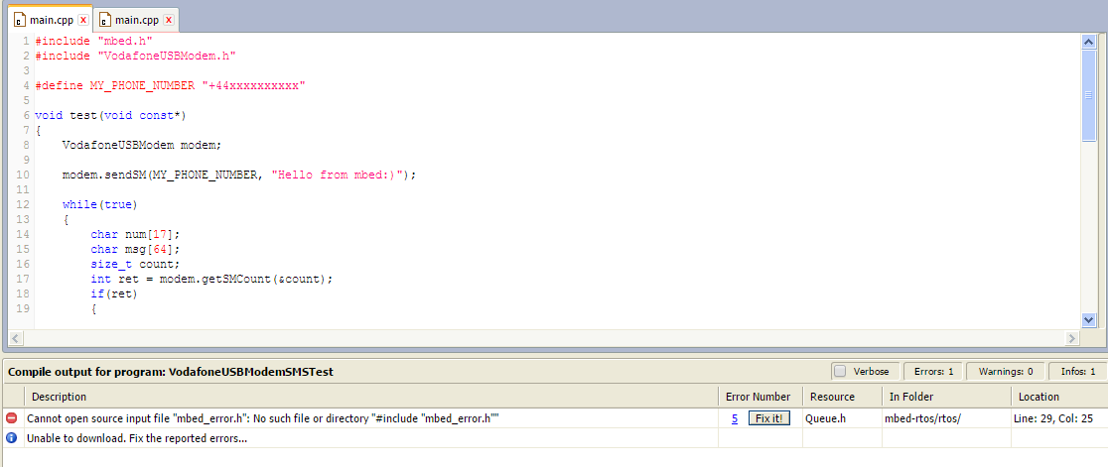Click the 'while(true)' code line
Image resolution: width=1108 pixels, height=467 pixels.
(99, 204)
